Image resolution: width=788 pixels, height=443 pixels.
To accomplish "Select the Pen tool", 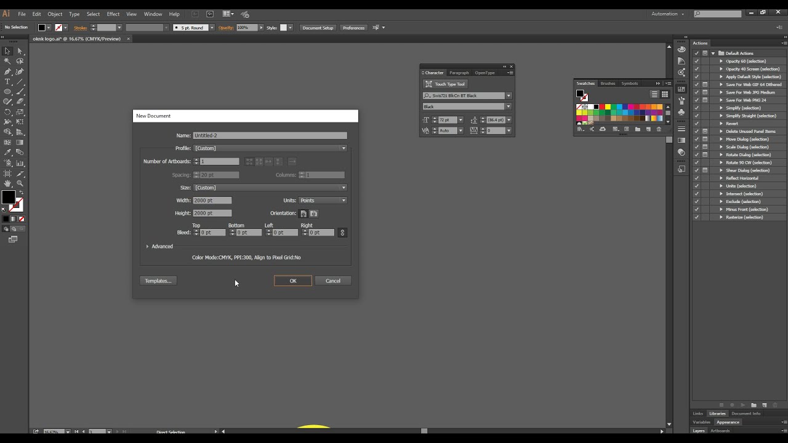I will 7,72.
